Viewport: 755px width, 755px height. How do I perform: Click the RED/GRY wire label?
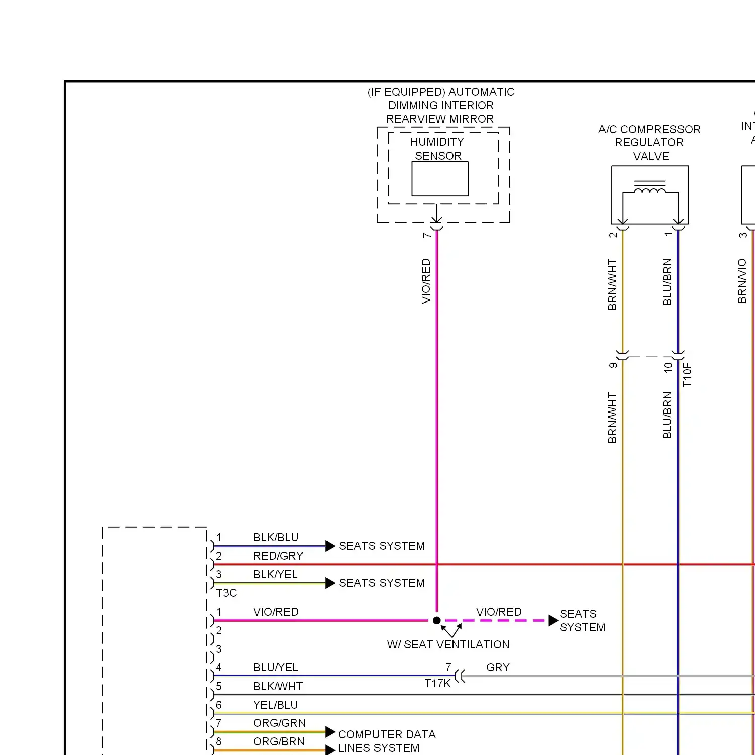[278, 556]
